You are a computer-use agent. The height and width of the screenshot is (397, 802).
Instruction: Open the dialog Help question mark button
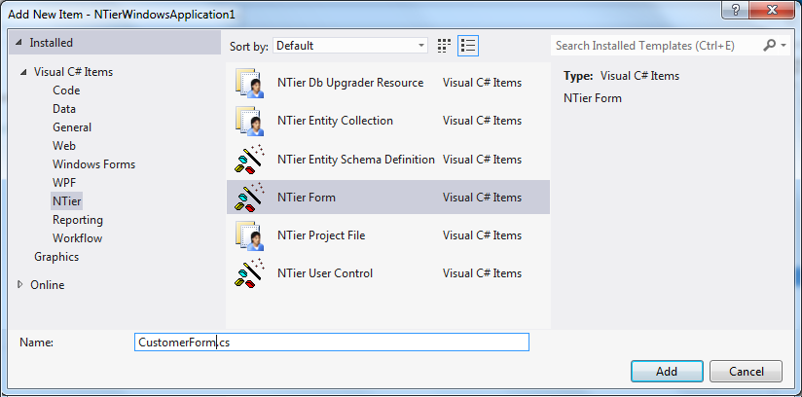tap(736, 10)
